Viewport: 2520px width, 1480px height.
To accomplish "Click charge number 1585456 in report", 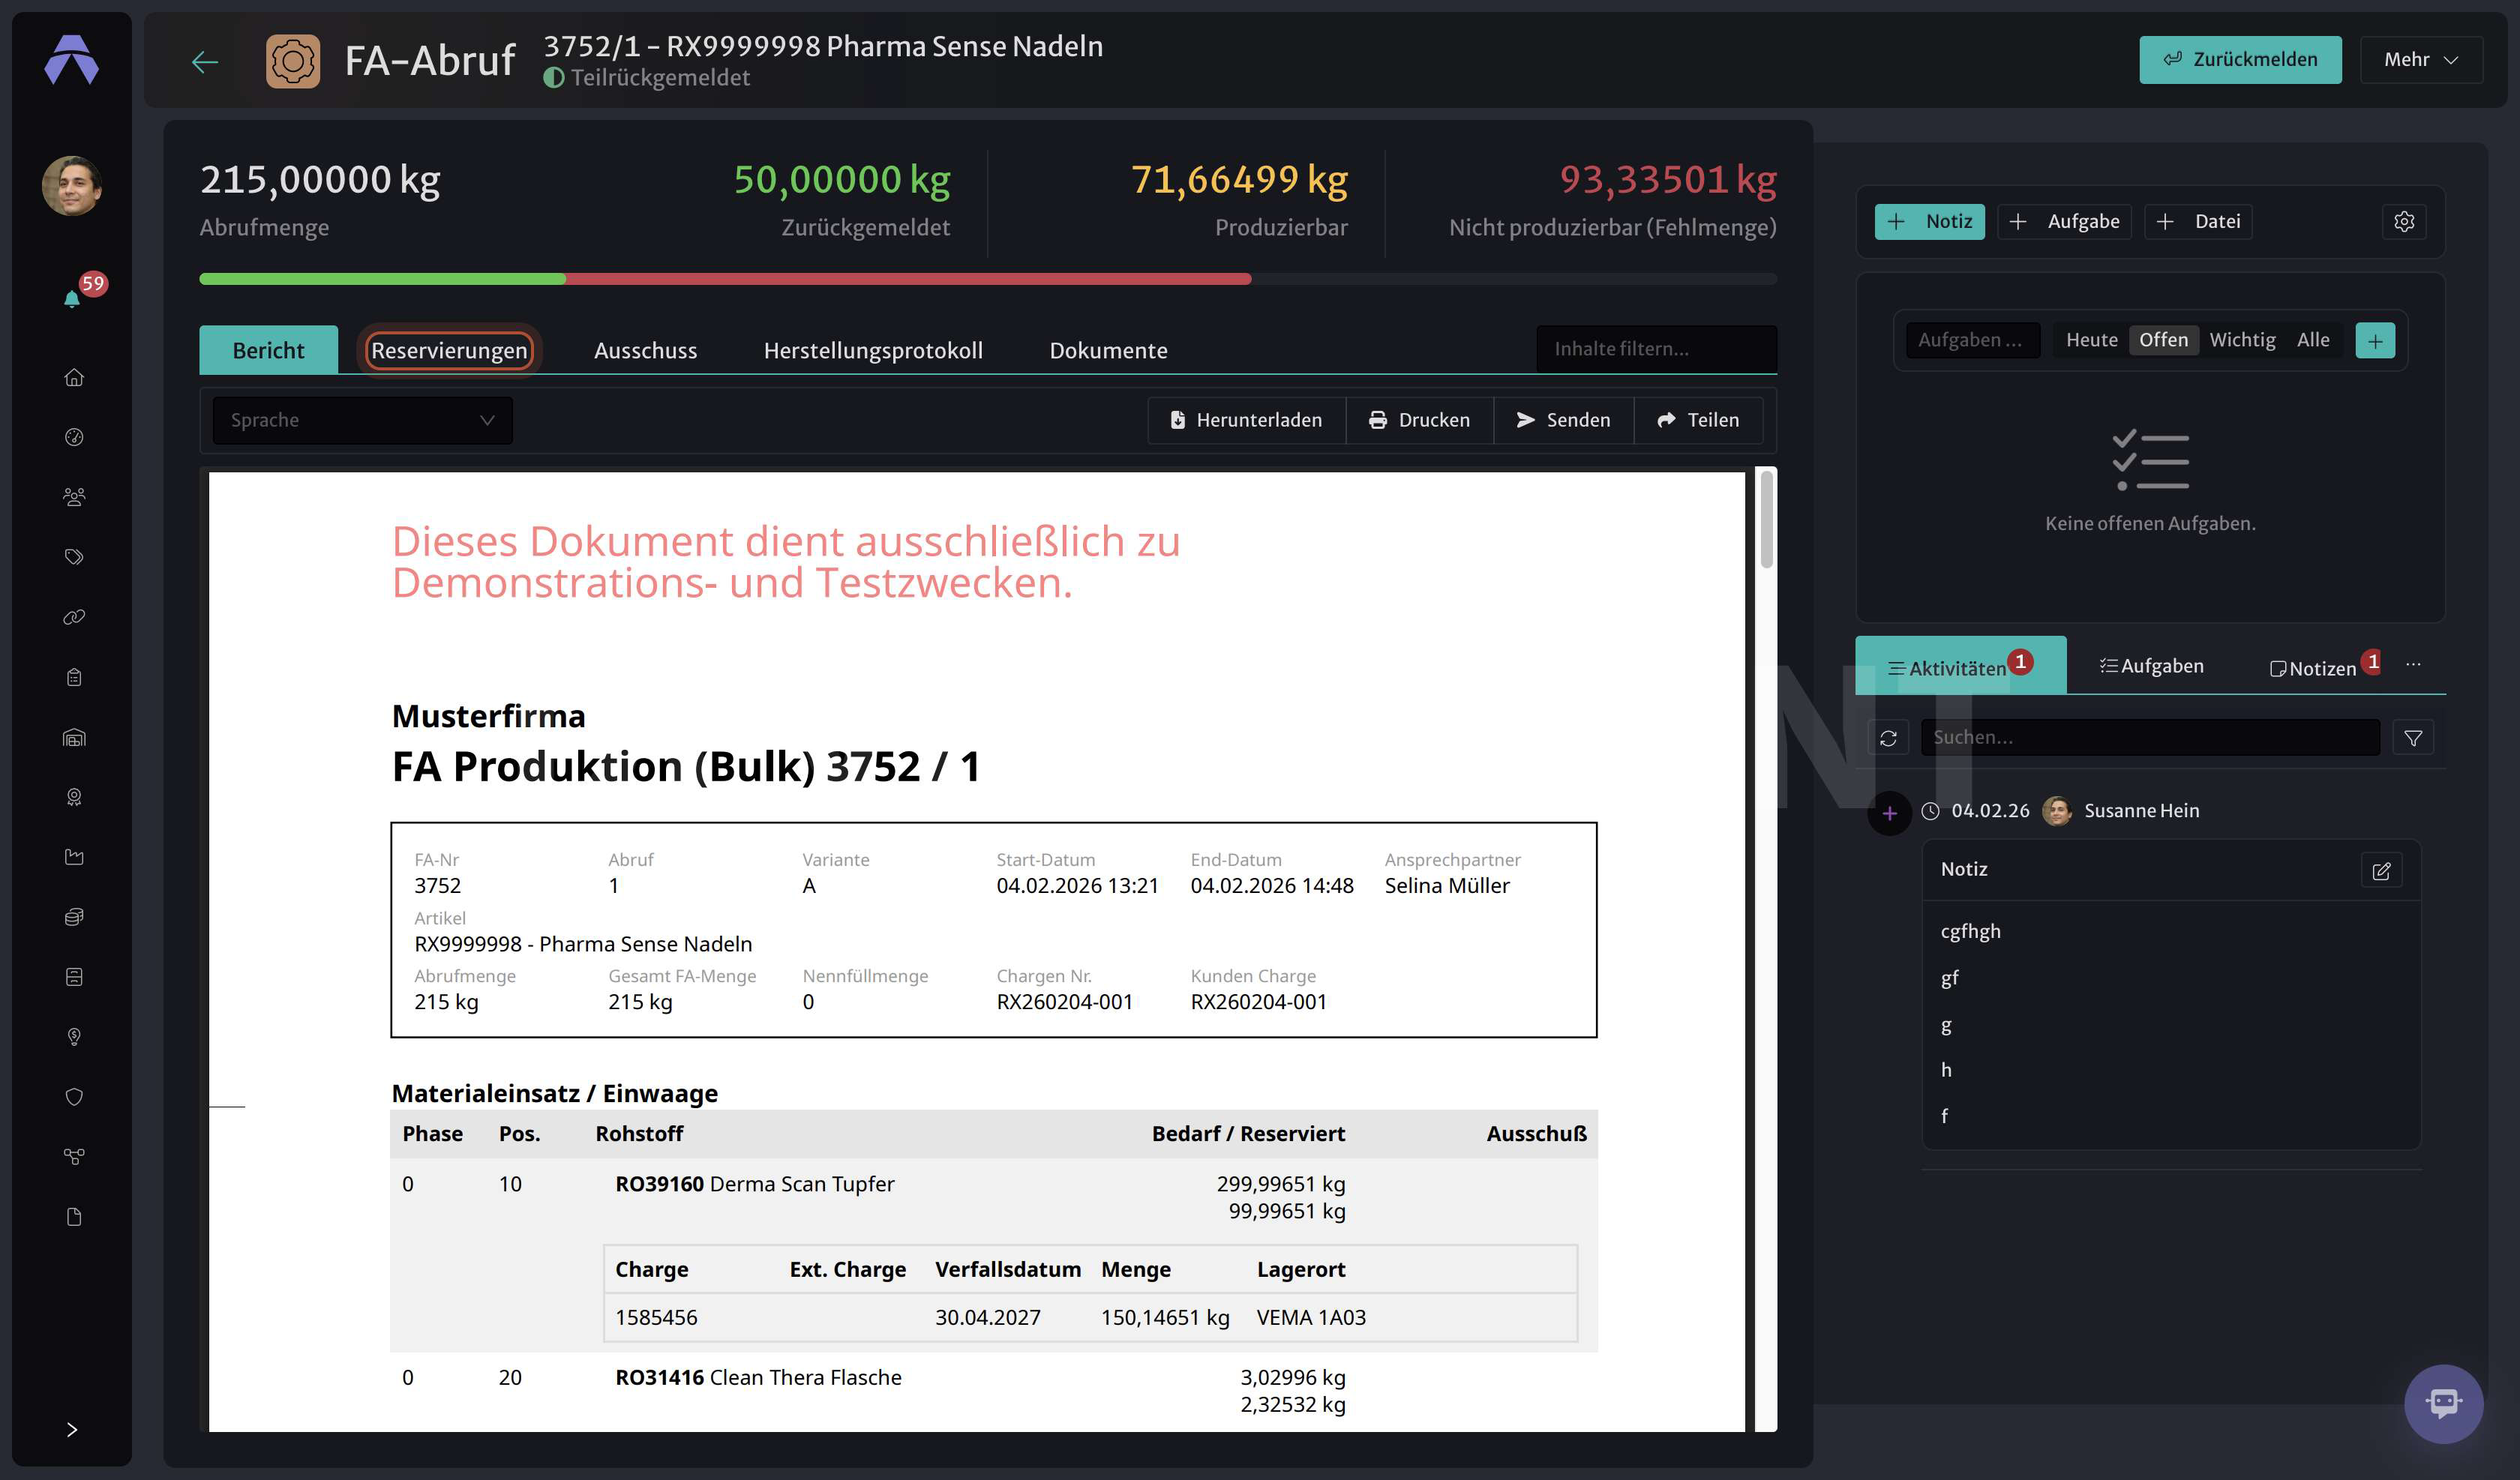I will [656, 1318].
